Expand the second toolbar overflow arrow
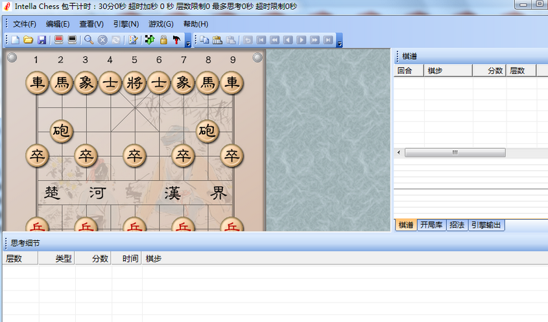The width and height of the screenshot is (548, 322). coord(339,43)
